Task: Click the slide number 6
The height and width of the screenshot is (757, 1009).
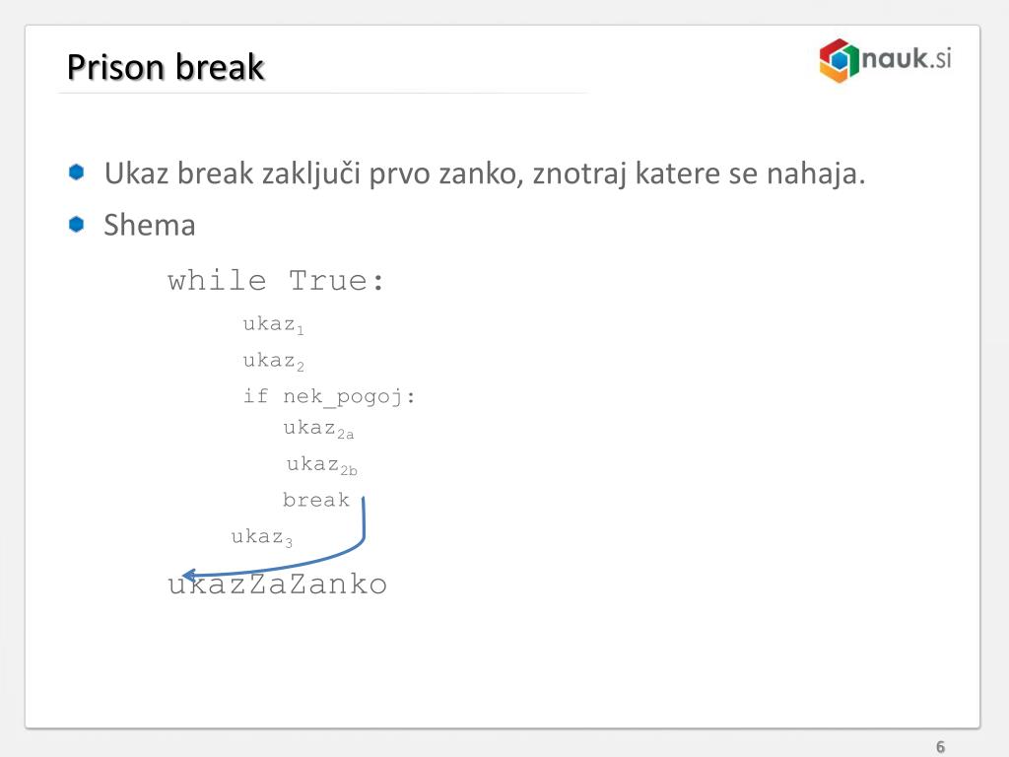Action: tap(940, 747)
